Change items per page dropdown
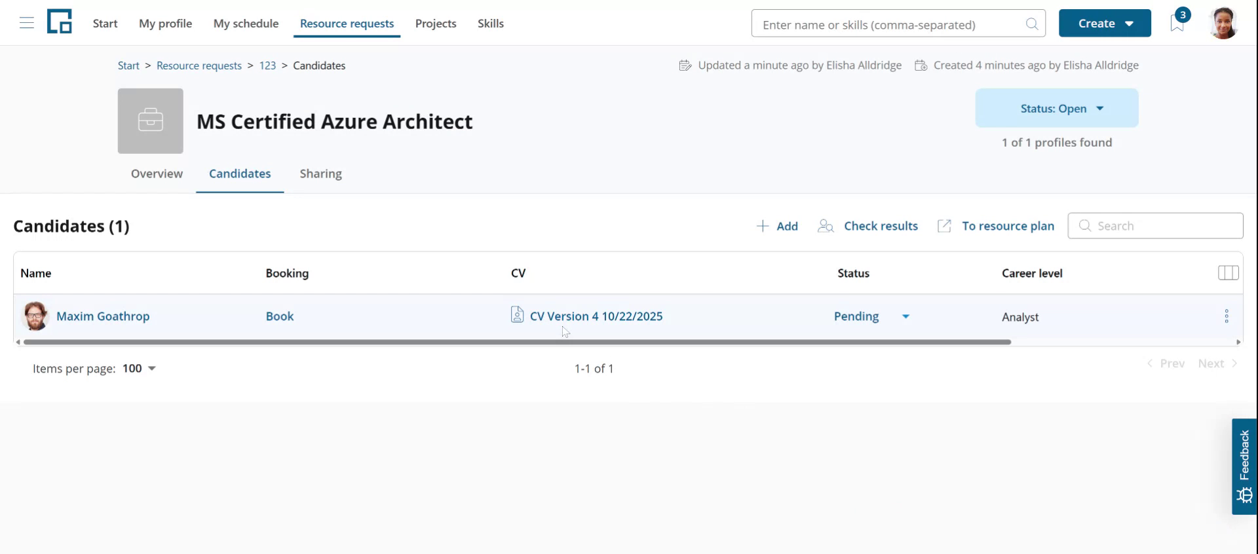 (139, 369)
